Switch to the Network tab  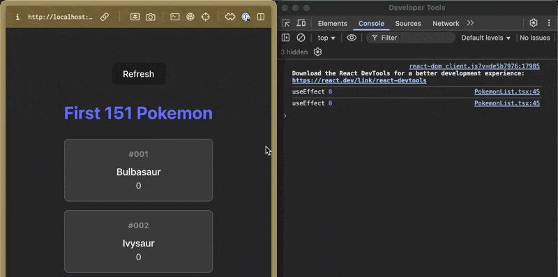click(446, 24)
